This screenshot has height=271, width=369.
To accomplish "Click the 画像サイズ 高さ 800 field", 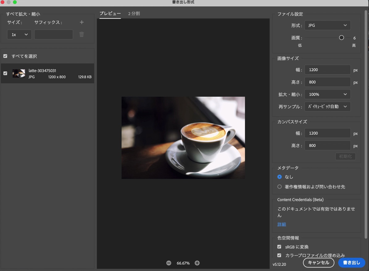I will 327,82.
